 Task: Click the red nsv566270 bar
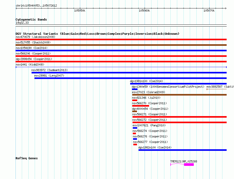[x=141, y=106]
